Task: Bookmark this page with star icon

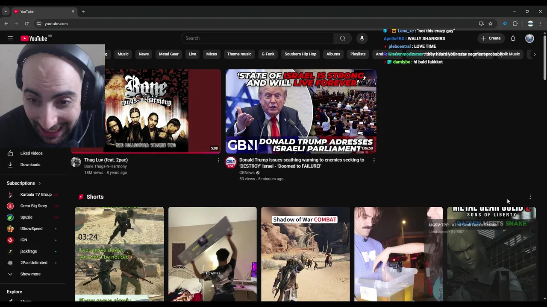Action: tap(491, 23)
